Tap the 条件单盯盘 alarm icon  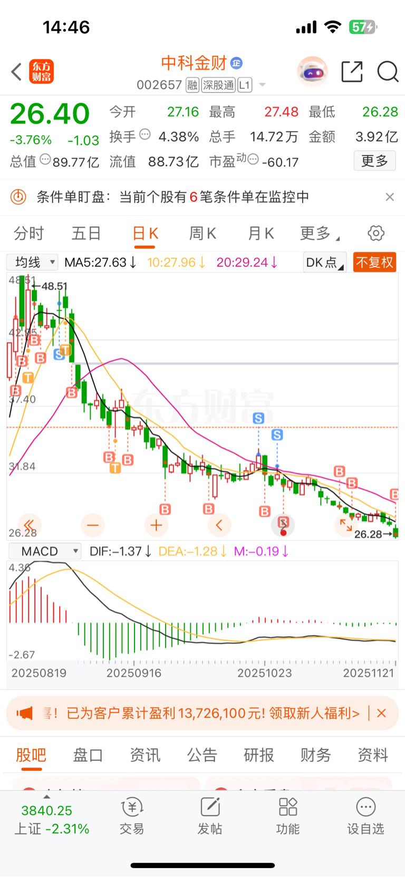coord(18,197)
